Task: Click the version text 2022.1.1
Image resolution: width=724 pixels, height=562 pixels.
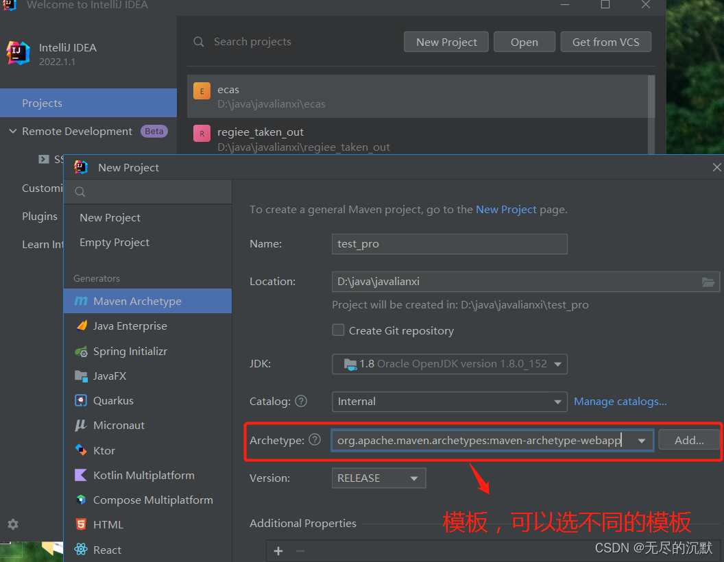Action: 58,62
